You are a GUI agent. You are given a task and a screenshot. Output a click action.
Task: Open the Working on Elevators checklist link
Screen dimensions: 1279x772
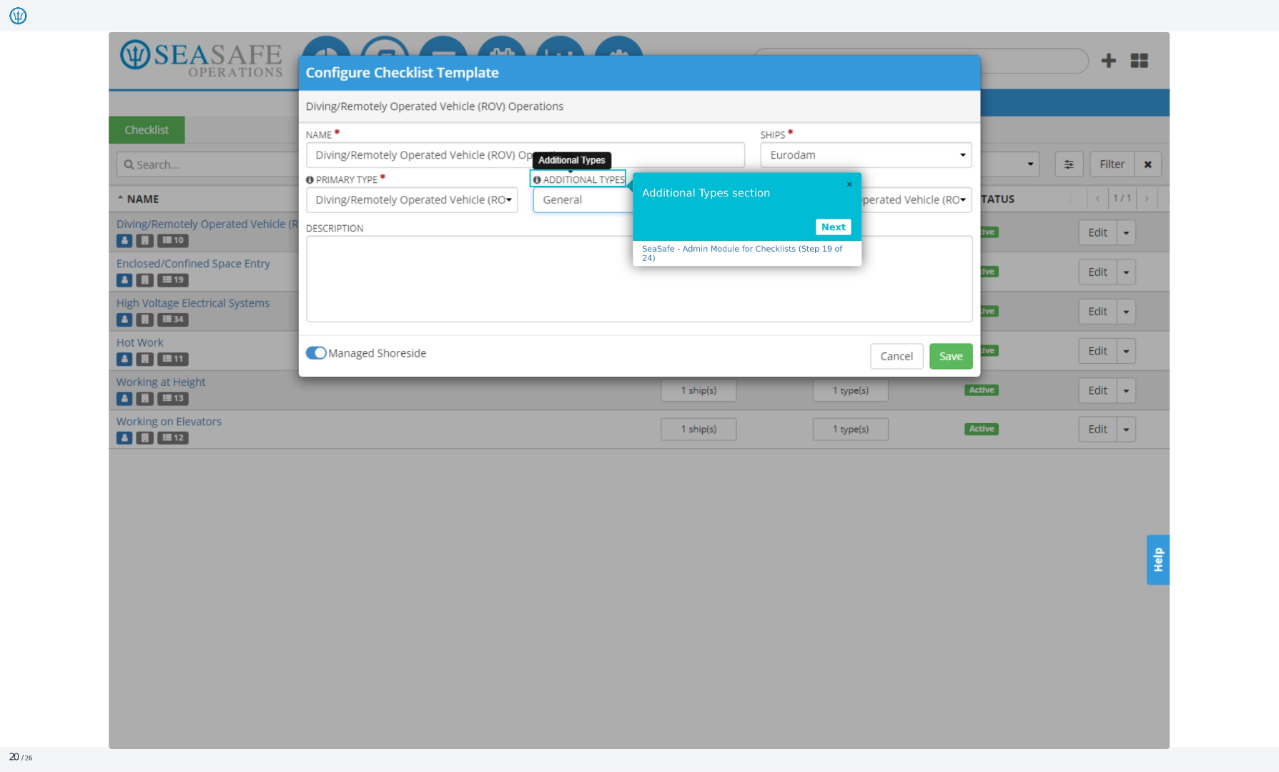[x=169, y=422]
